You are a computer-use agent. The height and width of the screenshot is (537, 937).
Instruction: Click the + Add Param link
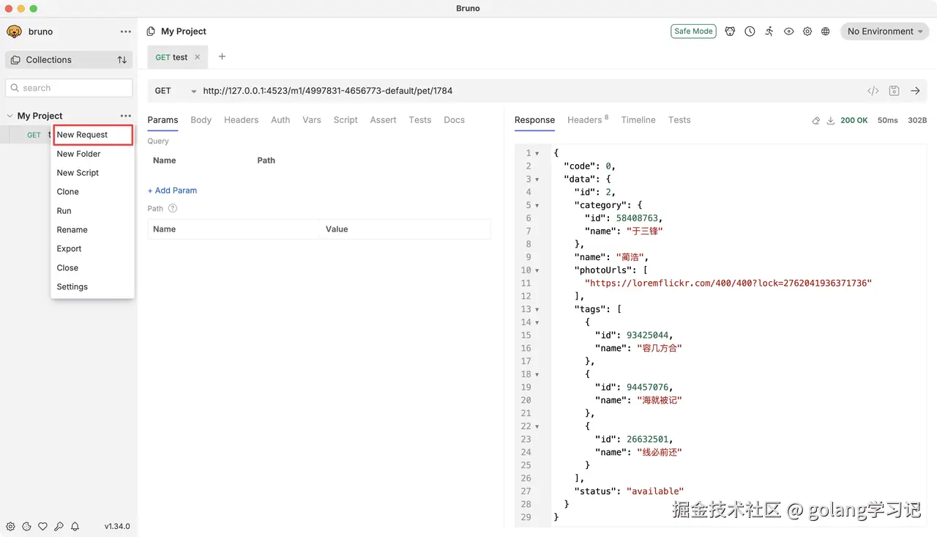(172, 190)
